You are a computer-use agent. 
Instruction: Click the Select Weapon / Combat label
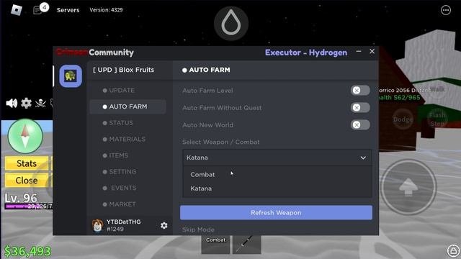click(221, 142)
